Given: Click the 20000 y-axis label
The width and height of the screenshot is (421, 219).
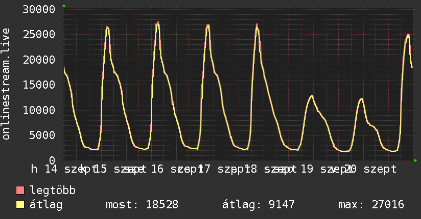Looking at the screenshot, I should click(x=39, y=60).
